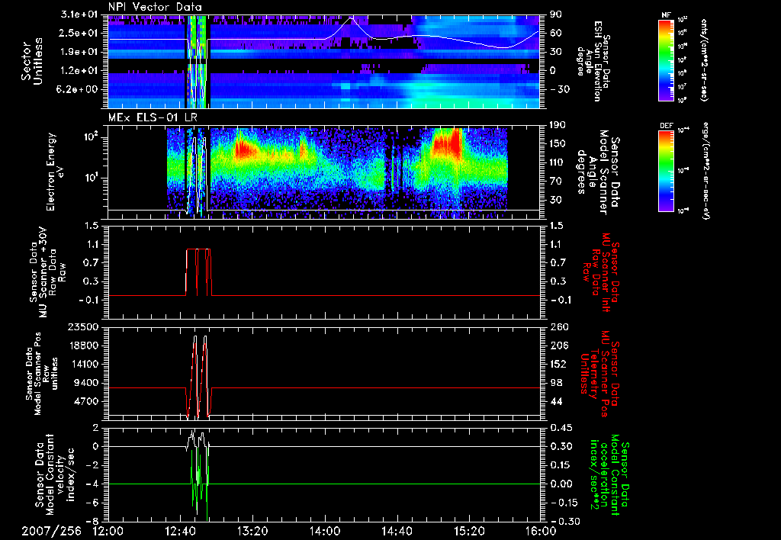Click the 13:20 time axis label
This screenshot has height=540, width=781.
252,531
